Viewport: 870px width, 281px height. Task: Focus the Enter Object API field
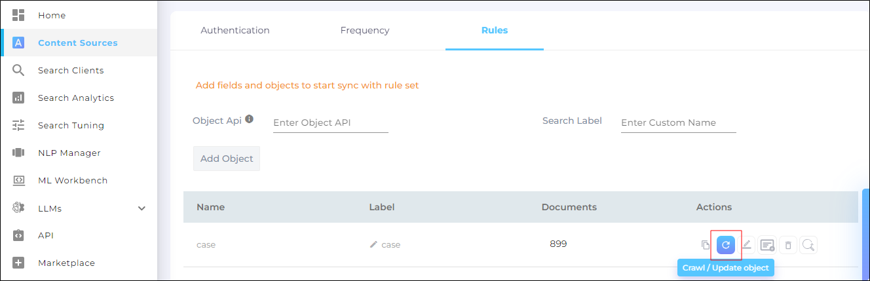(x=330, y=122)
